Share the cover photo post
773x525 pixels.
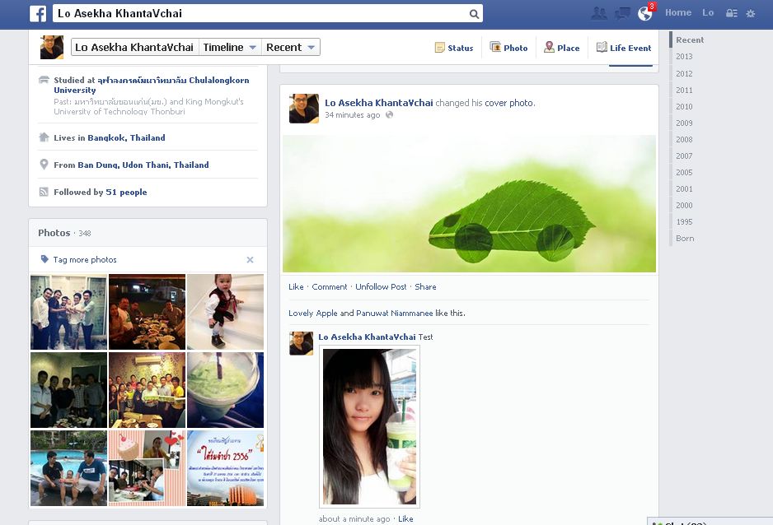[x=425, y=287]
